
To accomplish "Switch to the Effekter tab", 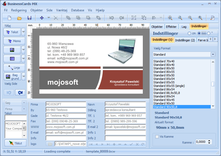I will point(171,27).
